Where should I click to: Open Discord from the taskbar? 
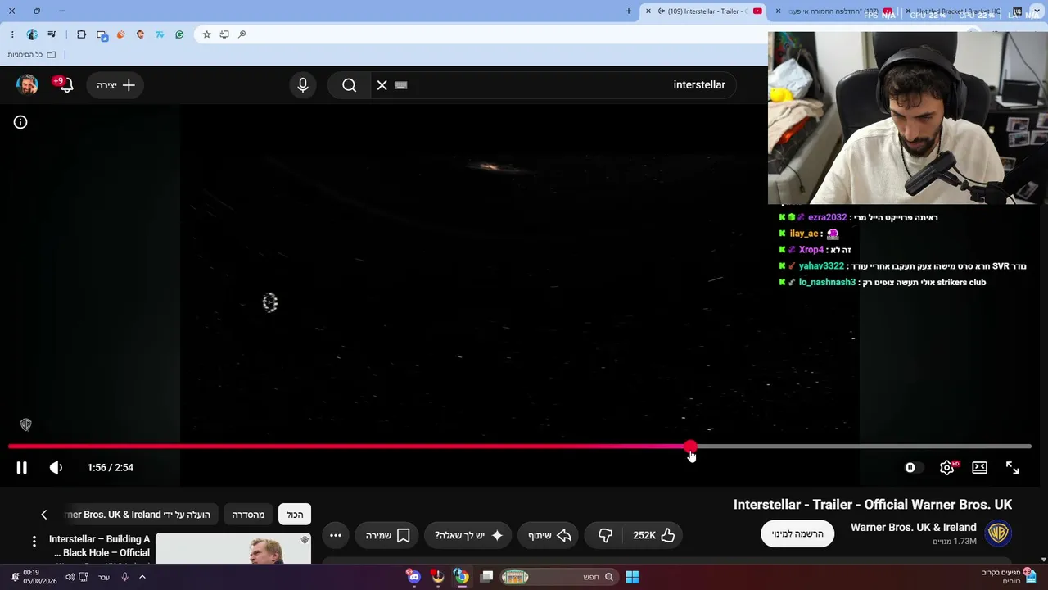[x=413, y=577]
